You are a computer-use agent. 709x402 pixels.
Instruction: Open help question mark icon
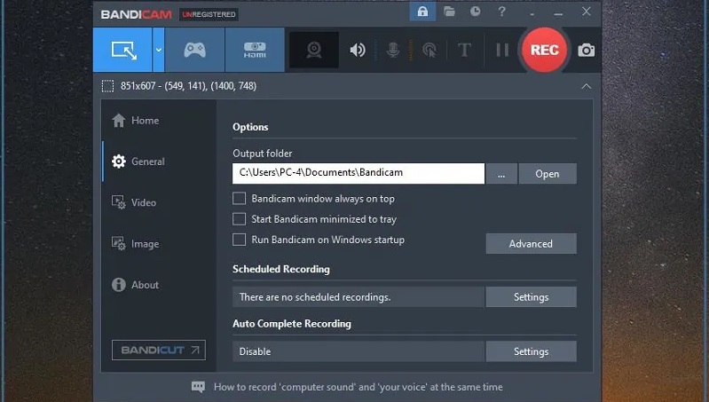pos(501,12)
